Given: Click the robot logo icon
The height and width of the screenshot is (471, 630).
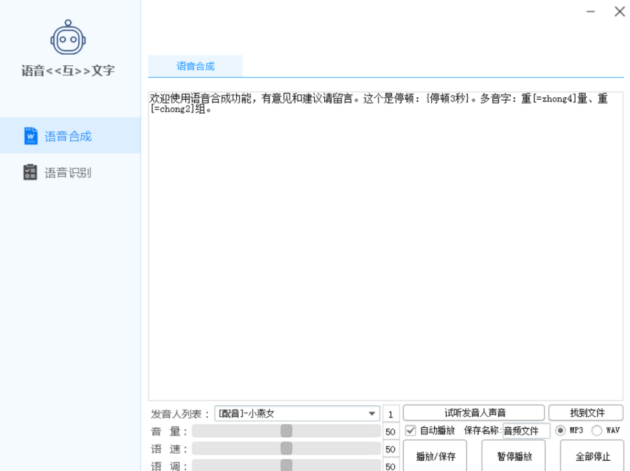Looking at the screenshot, I should click(x=68, y=38).
